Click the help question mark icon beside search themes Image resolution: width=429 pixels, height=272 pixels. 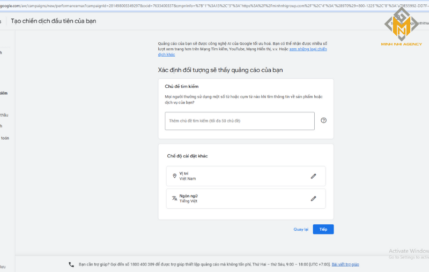[x=323, y=120]
